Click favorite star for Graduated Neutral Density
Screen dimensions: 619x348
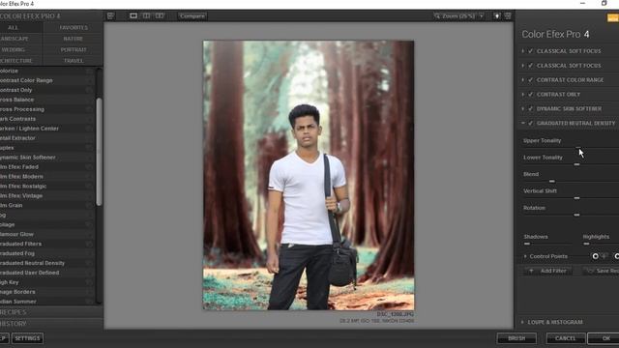pyautogui.click(x=89, y=263)
